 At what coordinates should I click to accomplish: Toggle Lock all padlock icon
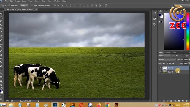(x=173, y=64)
